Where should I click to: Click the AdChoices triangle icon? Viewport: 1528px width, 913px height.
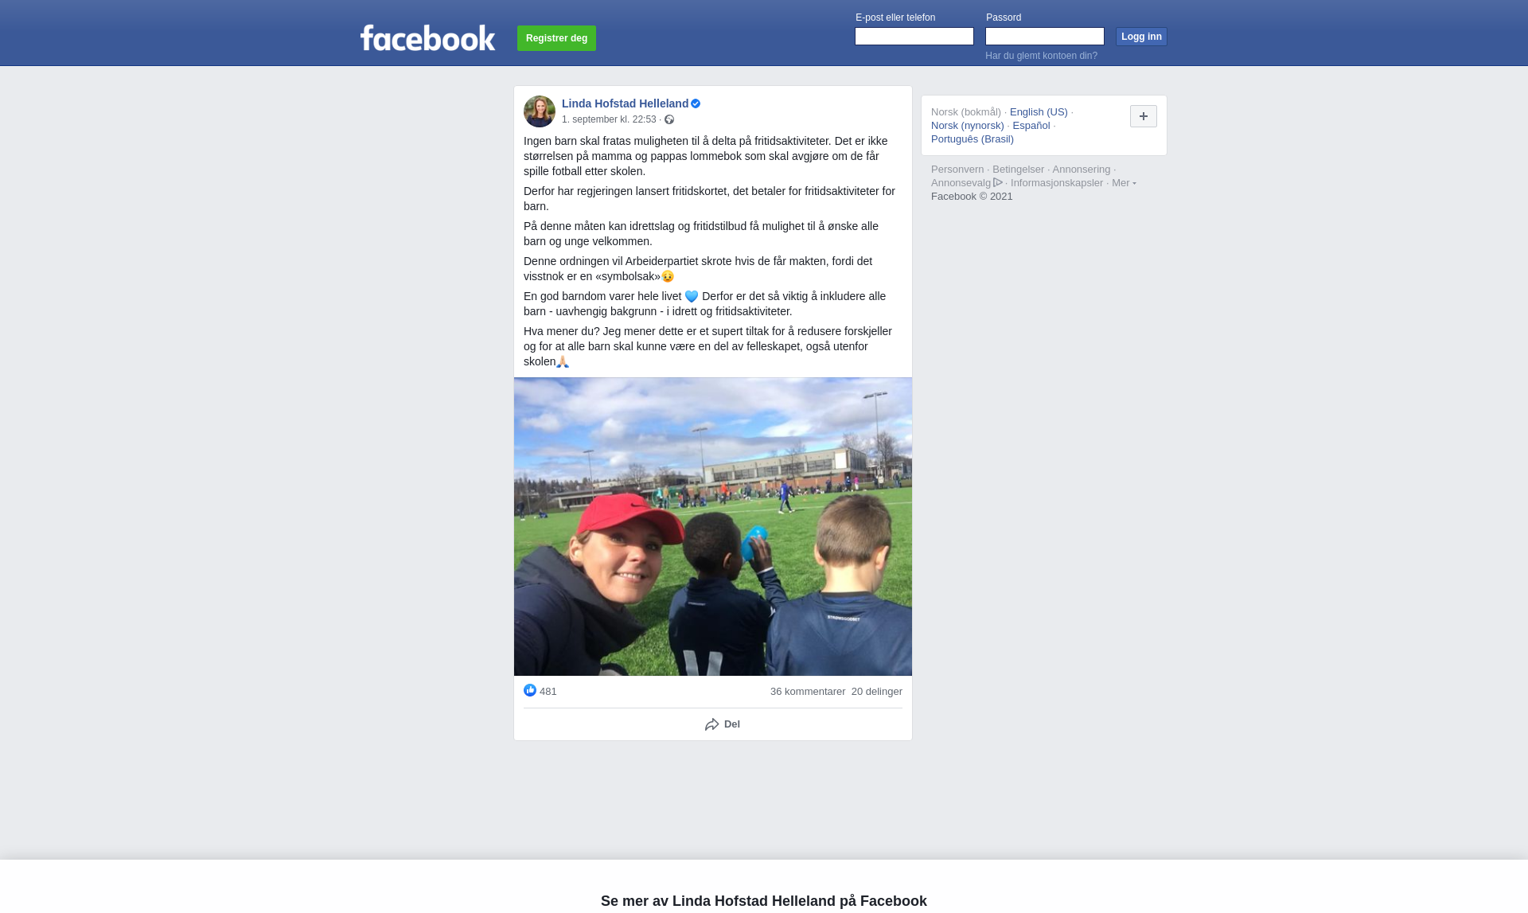click(998, 182)
